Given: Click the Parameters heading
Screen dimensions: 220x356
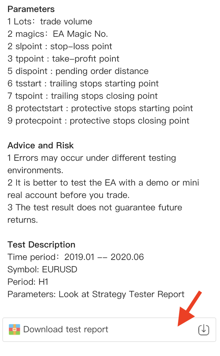Looking at the screenshot, I should (x=31, y=9).
